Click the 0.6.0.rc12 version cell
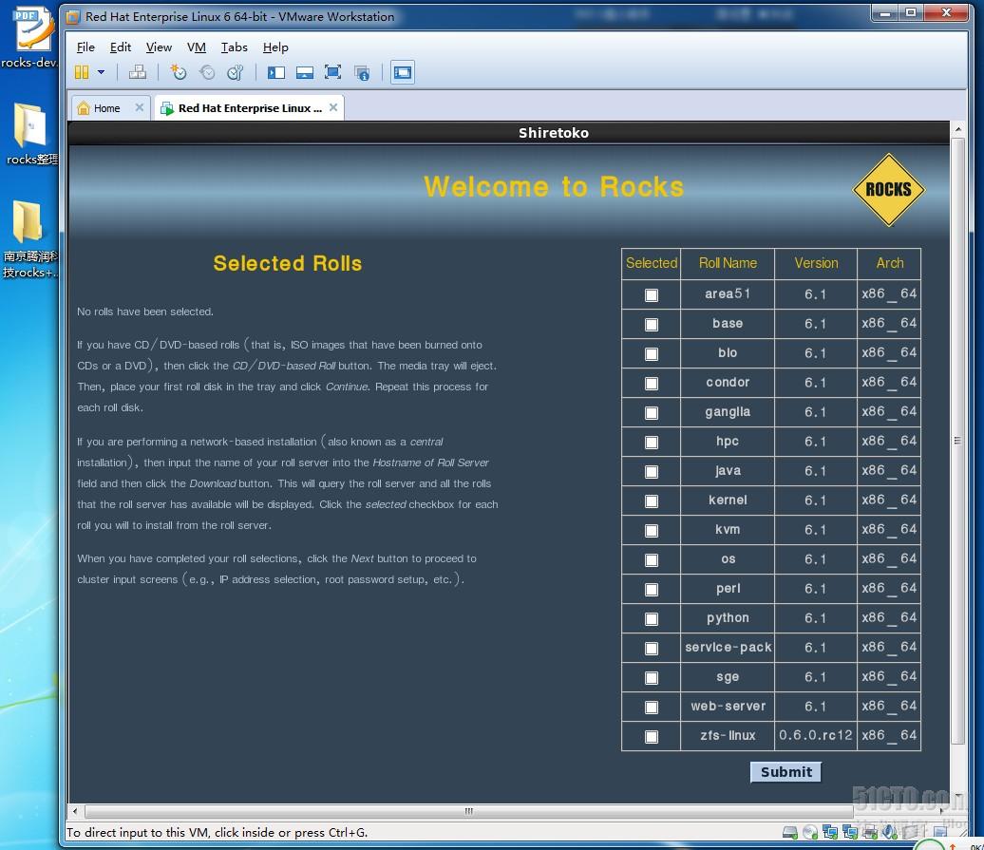 [816, 736]
